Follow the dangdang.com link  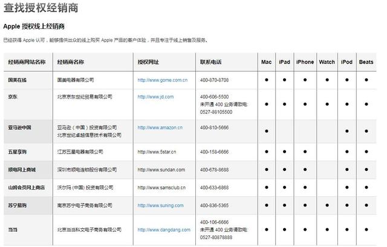pyautogui.click(x=164, y=230)
